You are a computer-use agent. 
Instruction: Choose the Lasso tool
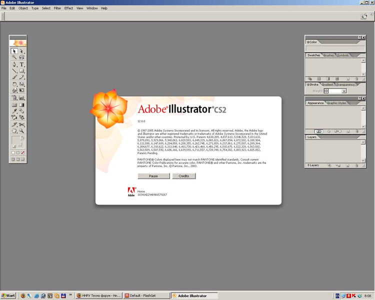pyautogui.click(x=21, y=57)
